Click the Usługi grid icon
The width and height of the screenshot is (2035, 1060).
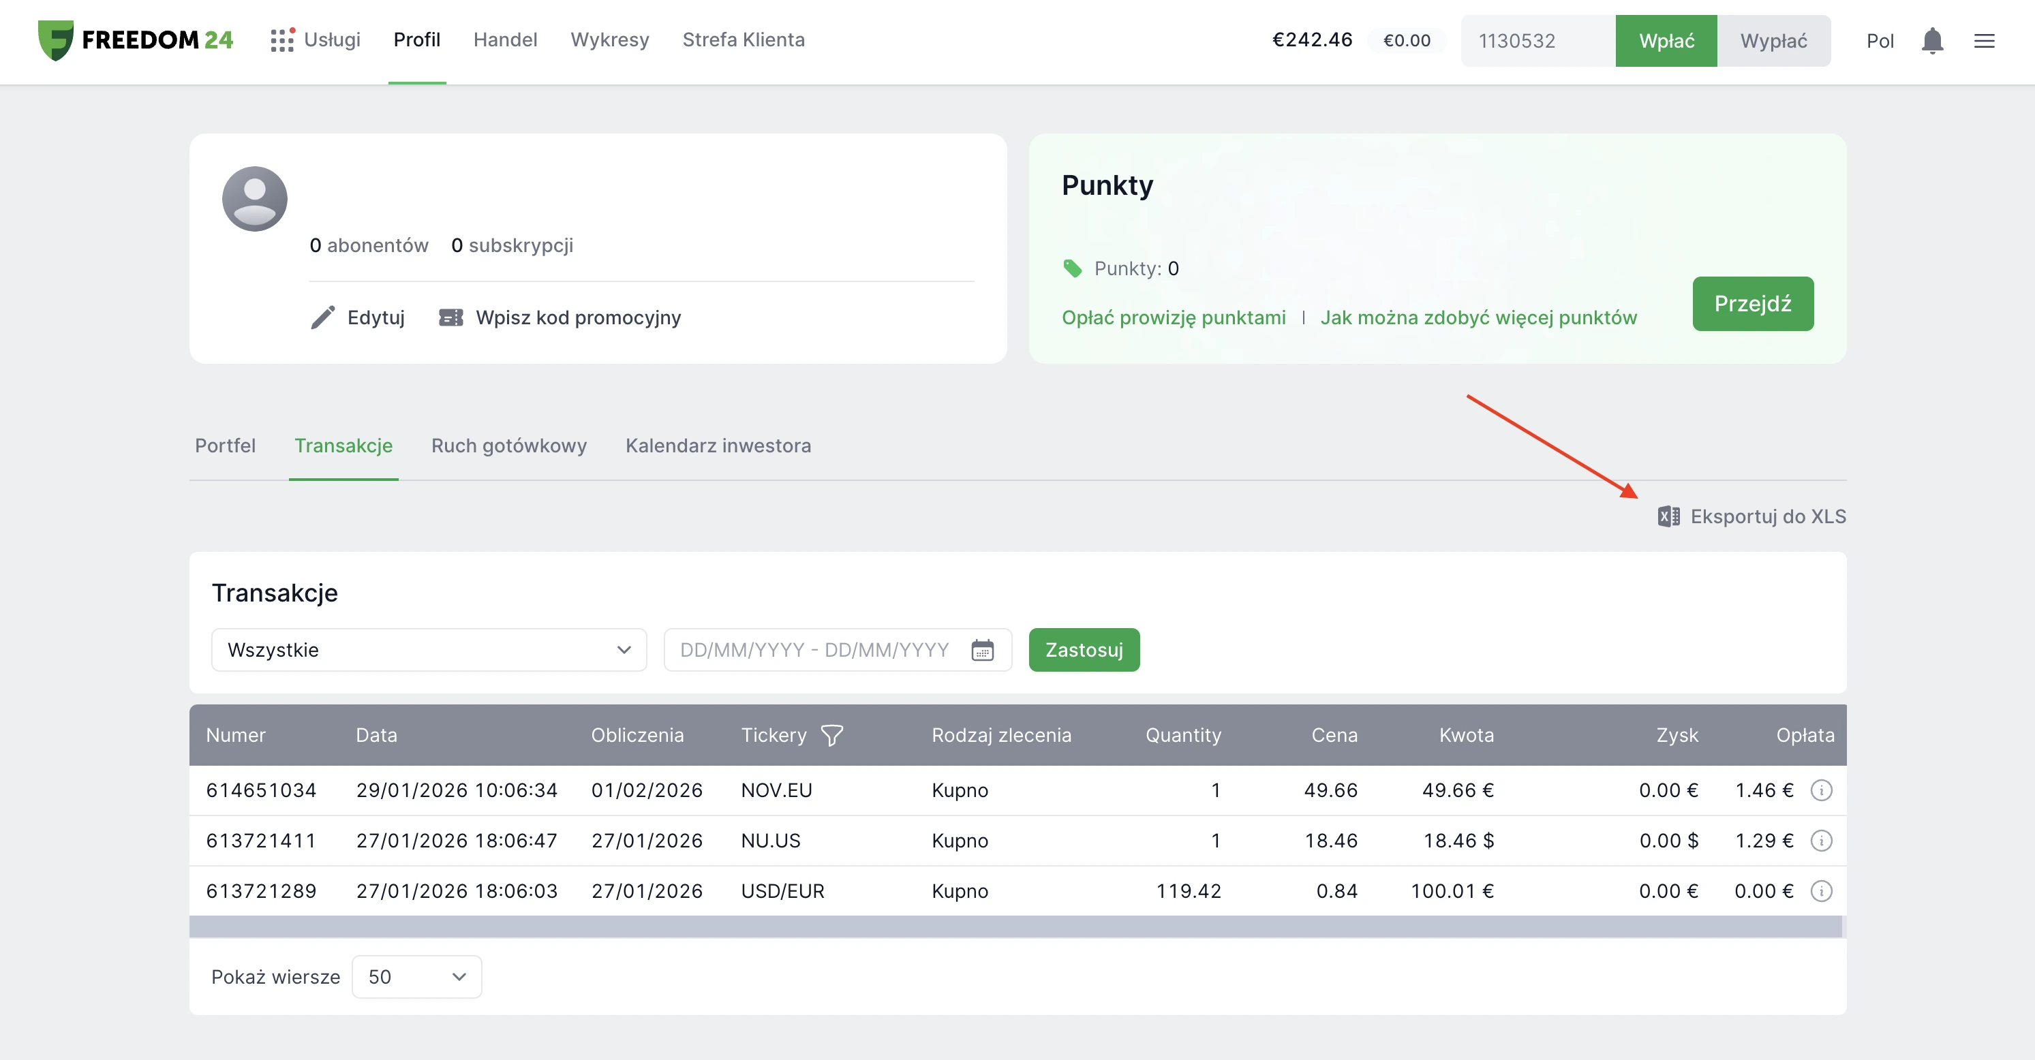pos(281,40)
